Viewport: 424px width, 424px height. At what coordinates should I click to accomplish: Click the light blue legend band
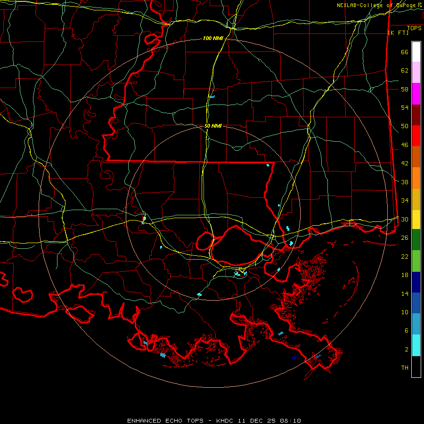416,324
